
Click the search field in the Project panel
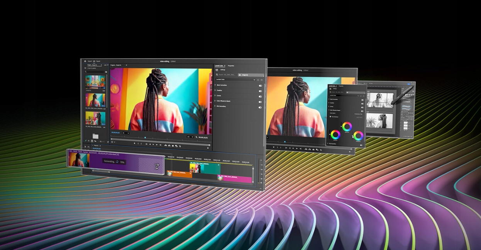coord(95,72)
